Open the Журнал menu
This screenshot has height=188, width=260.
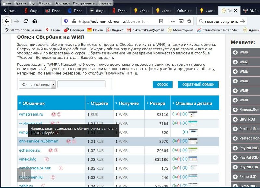tap(45, 3)
